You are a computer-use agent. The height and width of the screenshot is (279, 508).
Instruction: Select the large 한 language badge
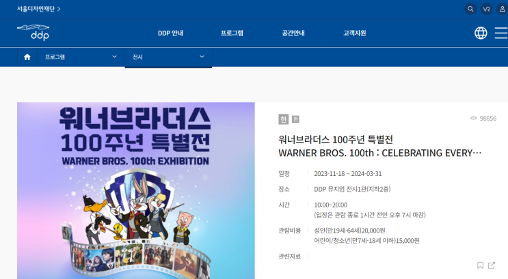point(284,119)
